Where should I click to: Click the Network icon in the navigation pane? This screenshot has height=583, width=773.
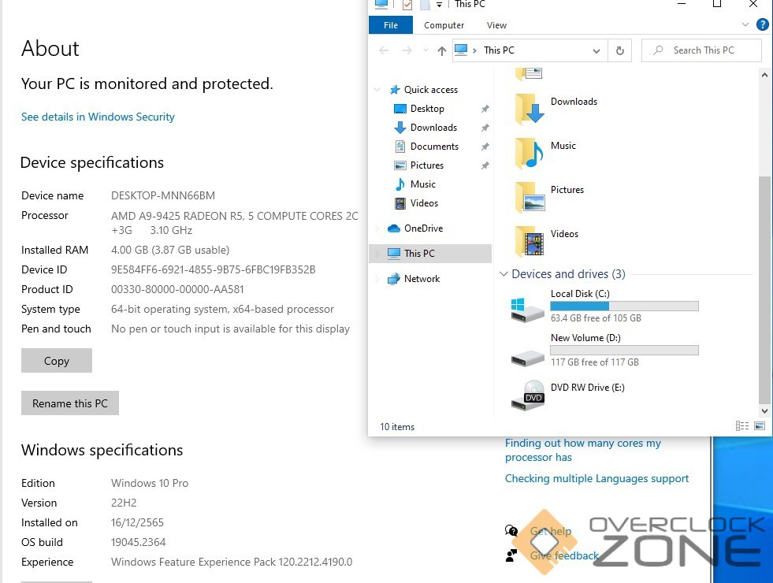click(393, 279)
